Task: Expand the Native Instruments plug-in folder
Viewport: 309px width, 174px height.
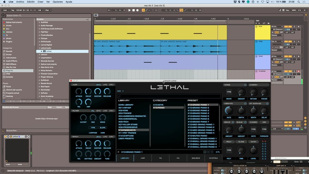Action: point(39,64)
